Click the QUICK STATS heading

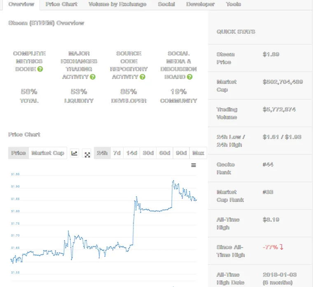coord(236,32)
